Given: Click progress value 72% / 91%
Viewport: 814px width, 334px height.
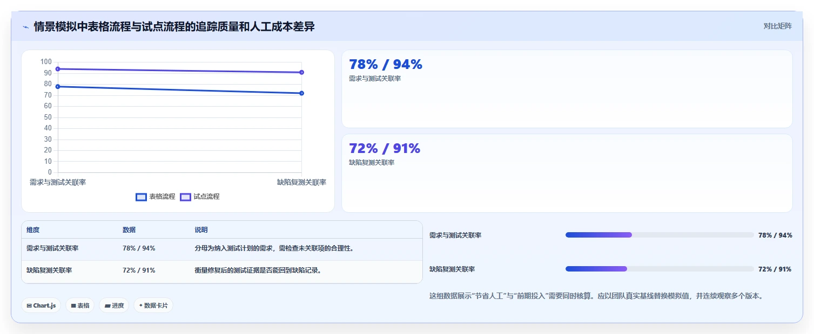Looking at the screenshot, I should (775, 269).
